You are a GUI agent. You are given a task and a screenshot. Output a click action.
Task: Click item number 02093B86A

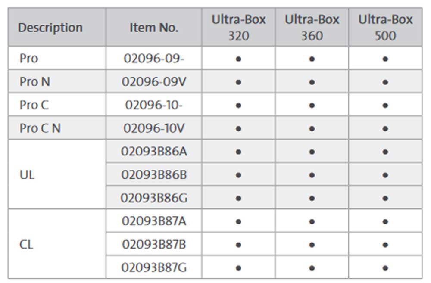click(154, 152)
